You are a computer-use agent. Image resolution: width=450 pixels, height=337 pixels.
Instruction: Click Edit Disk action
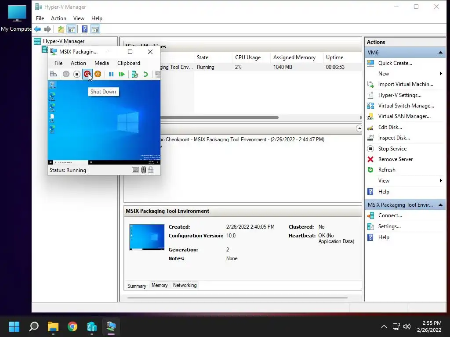(x=390, y=127)
